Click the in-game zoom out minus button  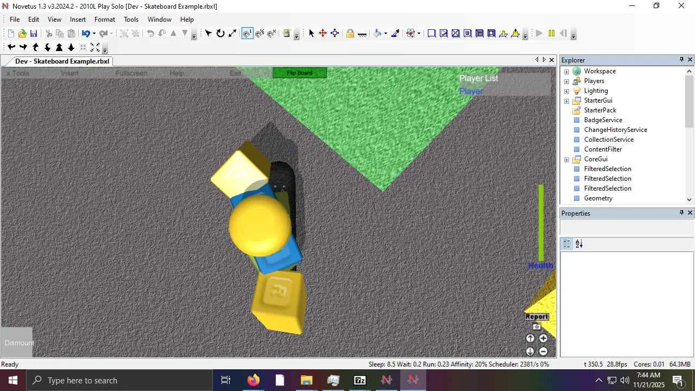click(x=543, y=351)
